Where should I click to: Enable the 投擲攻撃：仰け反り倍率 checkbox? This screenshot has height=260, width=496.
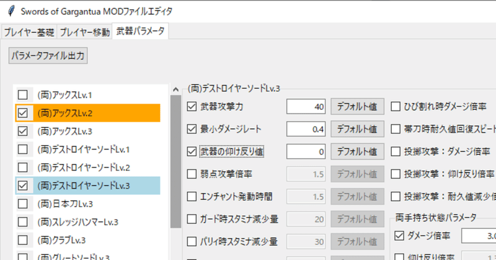(396, 174)
